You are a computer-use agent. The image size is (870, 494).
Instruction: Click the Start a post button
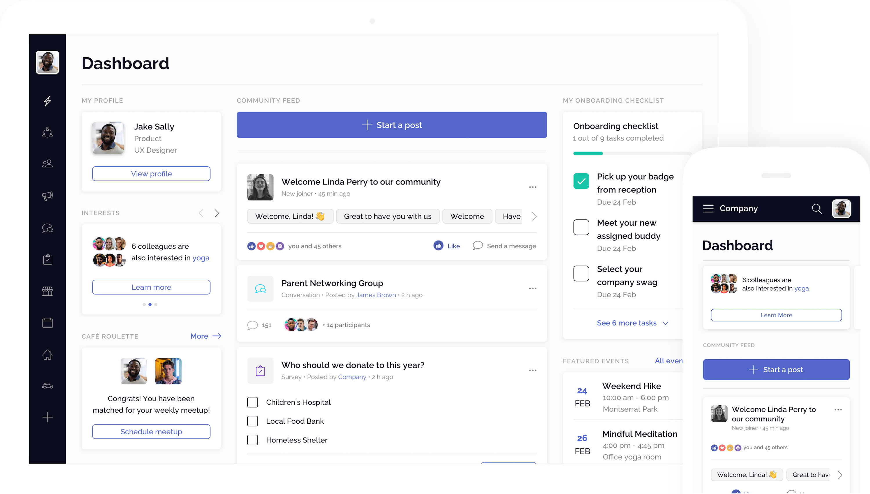(391, 125)
